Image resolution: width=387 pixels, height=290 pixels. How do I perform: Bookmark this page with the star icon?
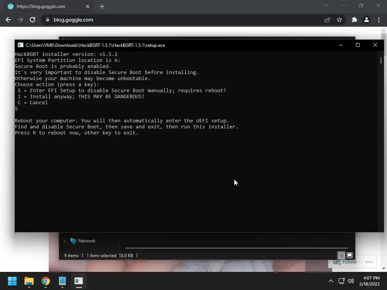click(339, 20)
